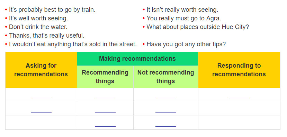Select the blank under Responding to recommendations
This screenshot has height=137, width=287.
click(x=239, y=97)
